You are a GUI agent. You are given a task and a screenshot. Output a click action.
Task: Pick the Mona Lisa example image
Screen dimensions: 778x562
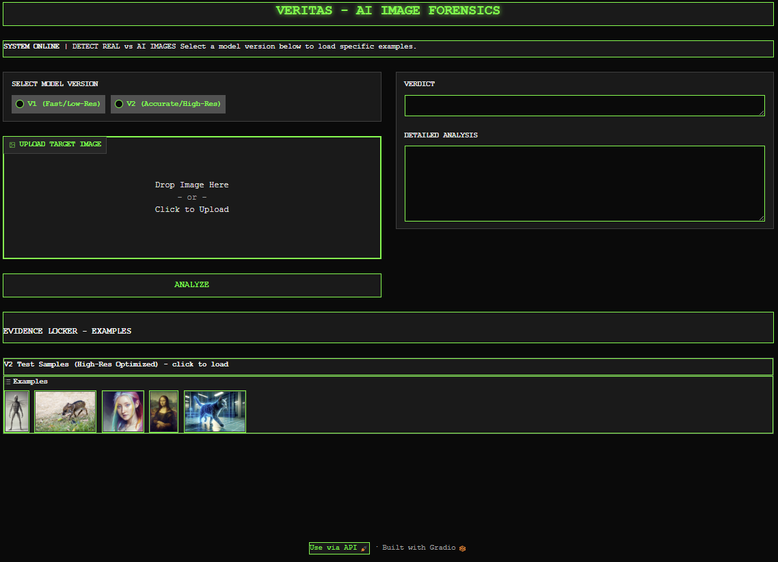click(164, 412)
